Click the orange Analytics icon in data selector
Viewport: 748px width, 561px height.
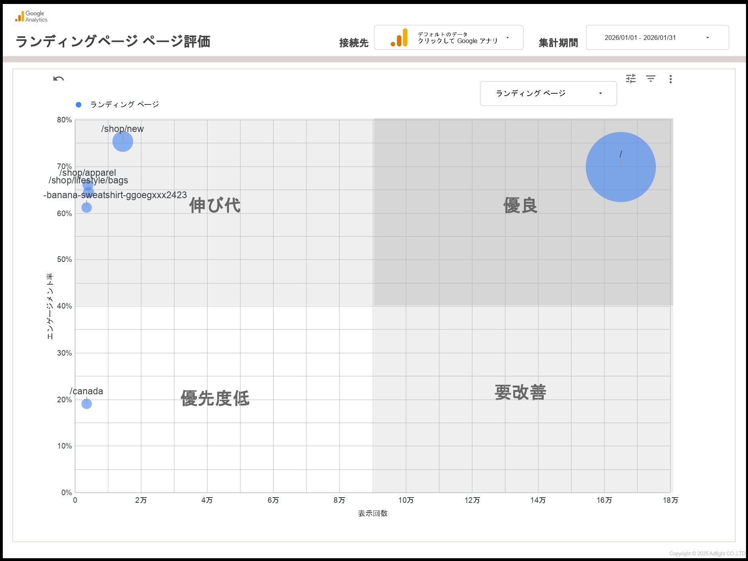click(399, 38)
